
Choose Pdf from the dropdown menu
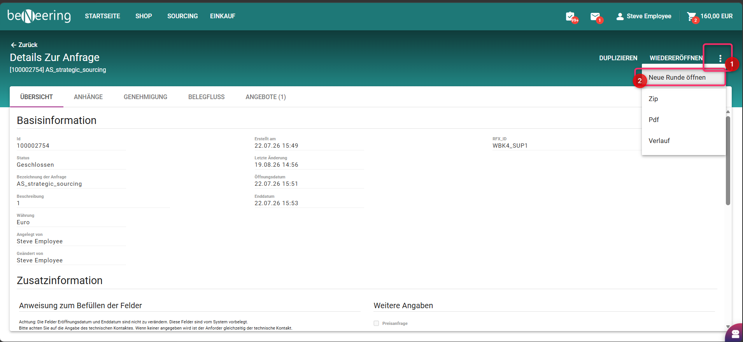coord(683,120)
